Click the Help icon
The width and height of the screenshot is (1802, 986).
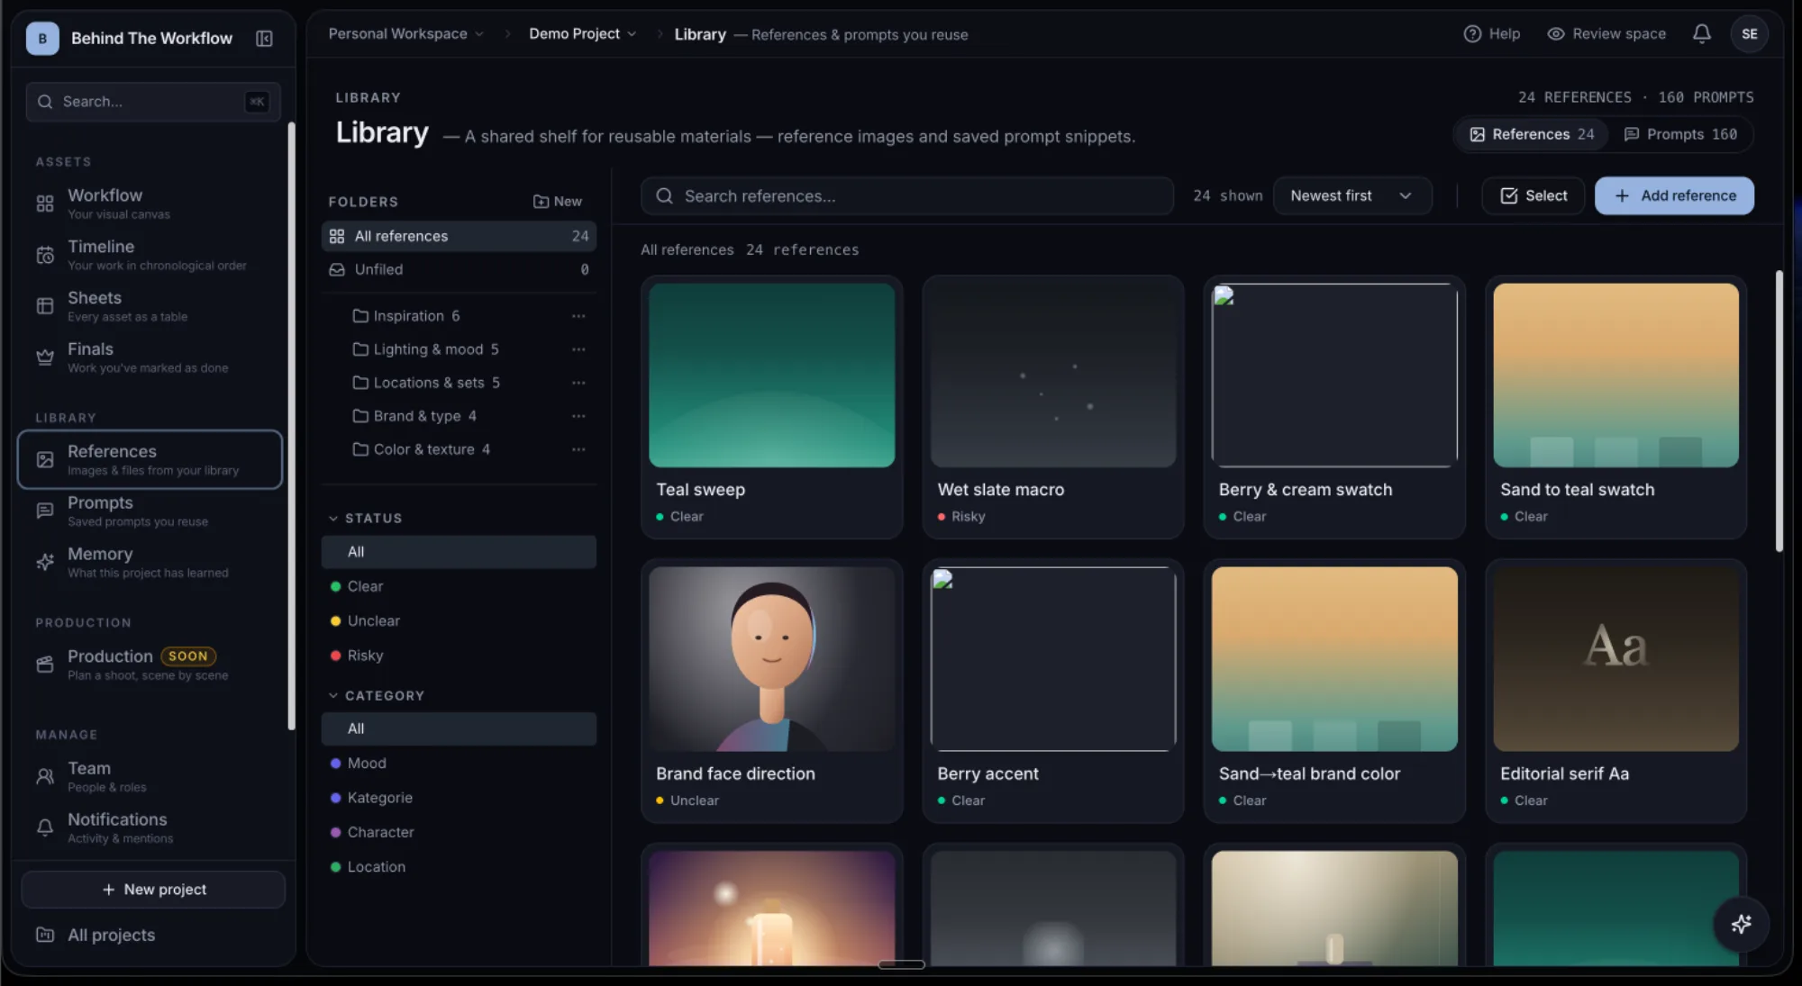point(1472,34)
